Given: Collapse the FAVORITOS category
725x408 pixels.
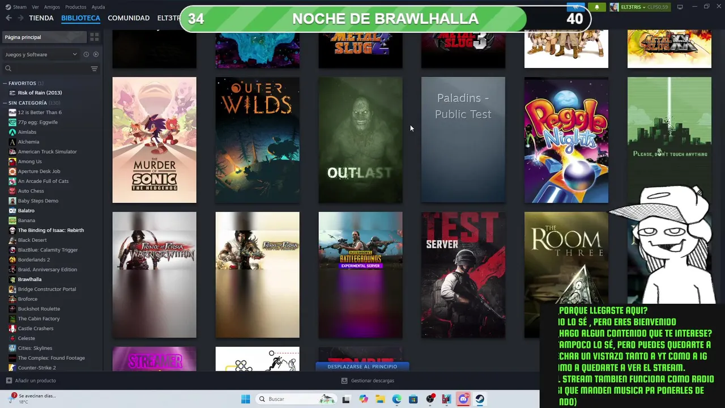Looking at the screenshot, I should (x=5, y=83).
